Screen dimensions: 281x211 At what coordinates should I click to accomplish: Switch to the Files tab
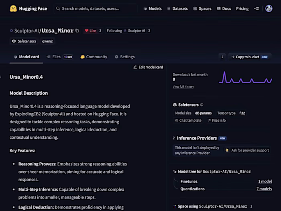pyautogui.click(x=59, y=57)
